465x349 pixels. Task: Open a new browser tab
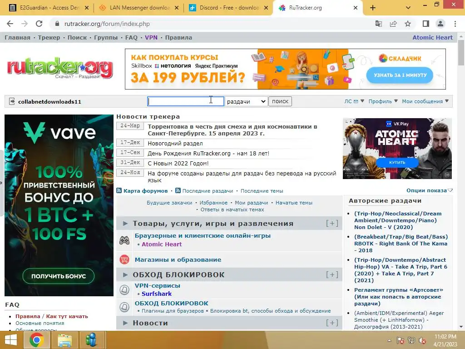(x=373, y=8)
